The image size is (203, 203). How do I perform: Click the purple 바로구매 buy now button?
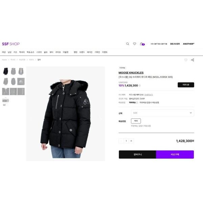click(175, 154)
